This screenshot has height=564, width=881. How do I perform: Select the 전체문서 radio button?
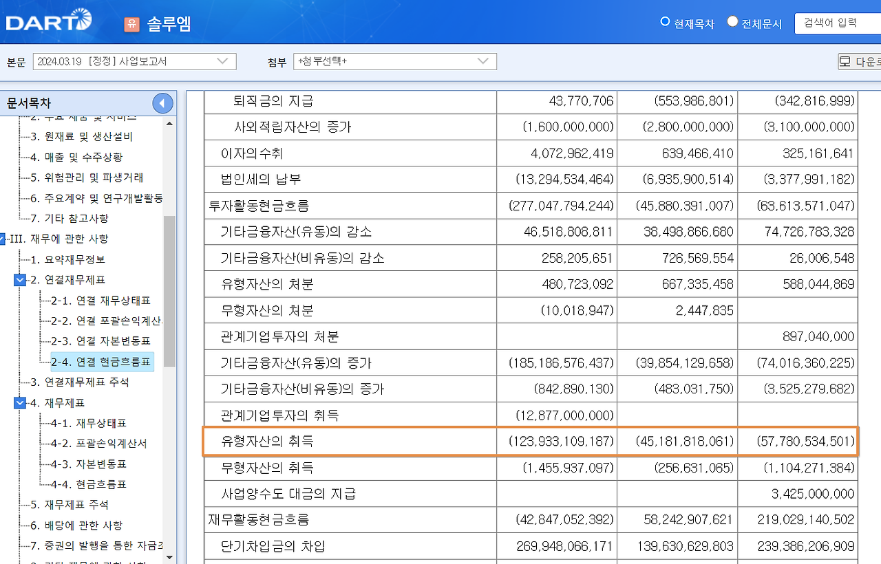(x=733, y=21)
